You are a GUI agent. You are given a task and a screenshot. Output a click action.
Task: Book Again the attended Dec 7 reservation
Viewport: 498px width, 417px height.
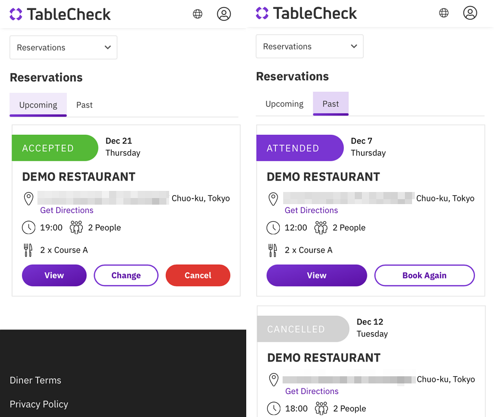coord(424,275)
